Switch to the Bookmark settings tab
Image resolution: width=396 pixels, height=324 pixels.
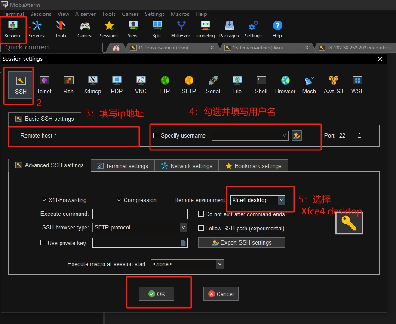(x=254, y=166)
